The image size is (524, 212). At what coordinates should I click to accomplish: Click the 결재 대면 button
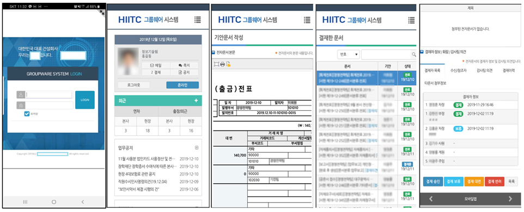point(474,182)
